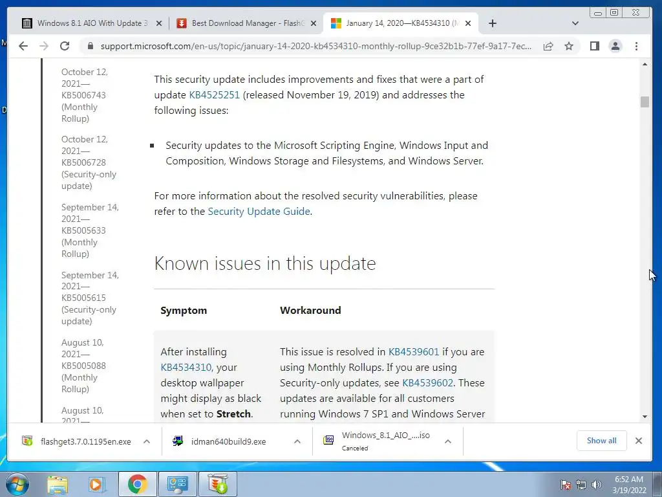Click the page scrollbar down arrow
The image size is (662, 497).
click(x=645, y=417)
